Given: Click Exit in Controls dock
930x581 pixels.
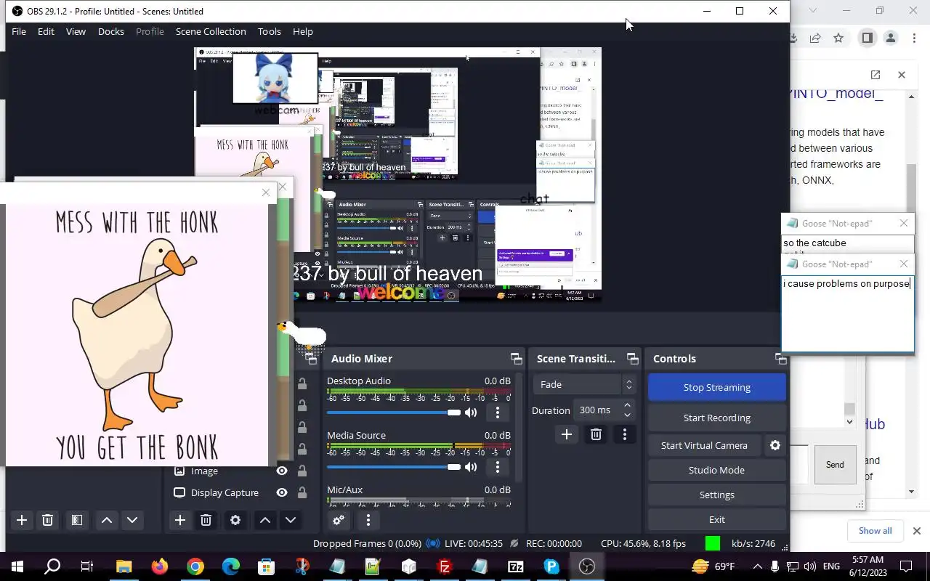Looking at the screenshot, I should pos(716,519).
